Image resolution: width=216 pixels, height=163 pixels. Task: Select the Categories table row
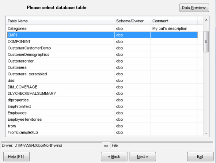coord(102,29)
